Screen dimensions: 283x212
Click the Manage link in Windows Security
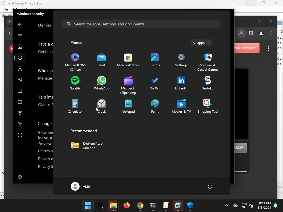[45, 78]
